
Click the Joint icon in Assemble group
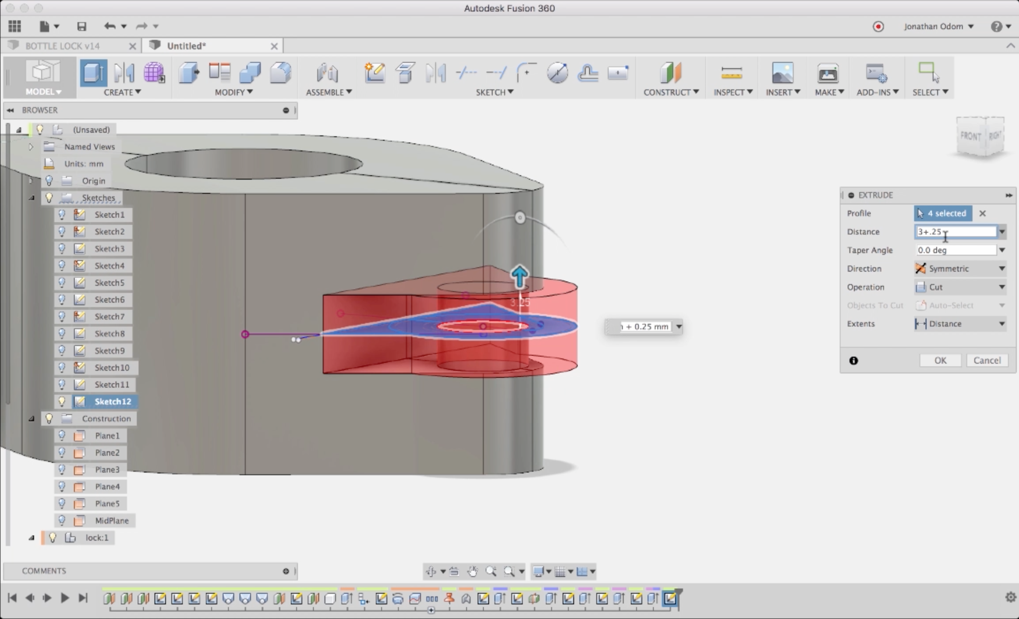(x=327, y=73)
